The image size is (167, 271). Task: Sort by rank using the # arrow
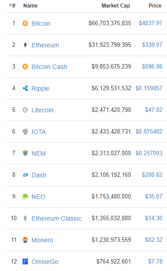coord(12,5)
